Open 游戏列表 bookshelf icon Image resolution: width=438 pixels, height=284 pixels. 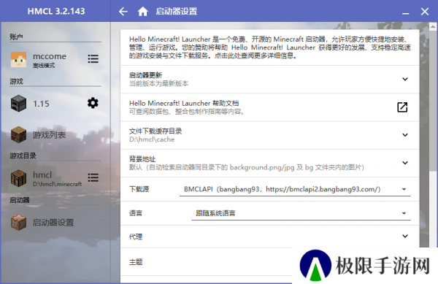tap(18, 134)
